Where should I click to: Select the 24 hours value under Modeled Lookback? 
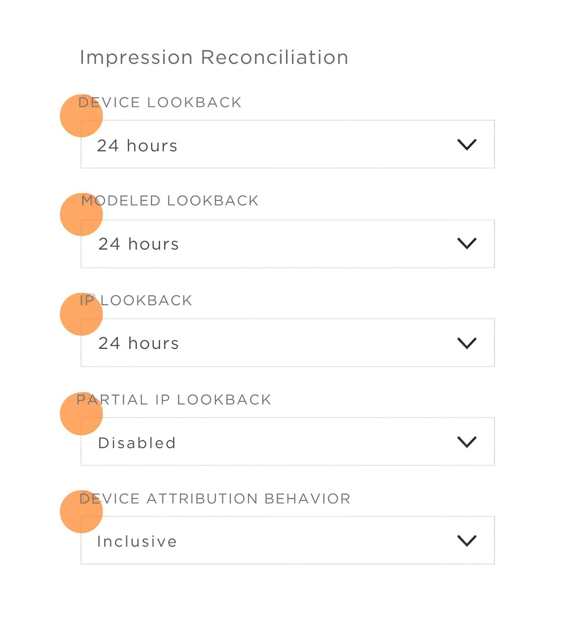(139, 244)
